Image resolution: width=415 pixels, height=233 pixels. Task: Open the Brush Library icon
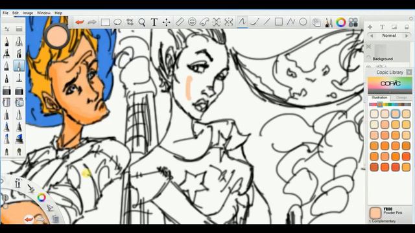19,29
